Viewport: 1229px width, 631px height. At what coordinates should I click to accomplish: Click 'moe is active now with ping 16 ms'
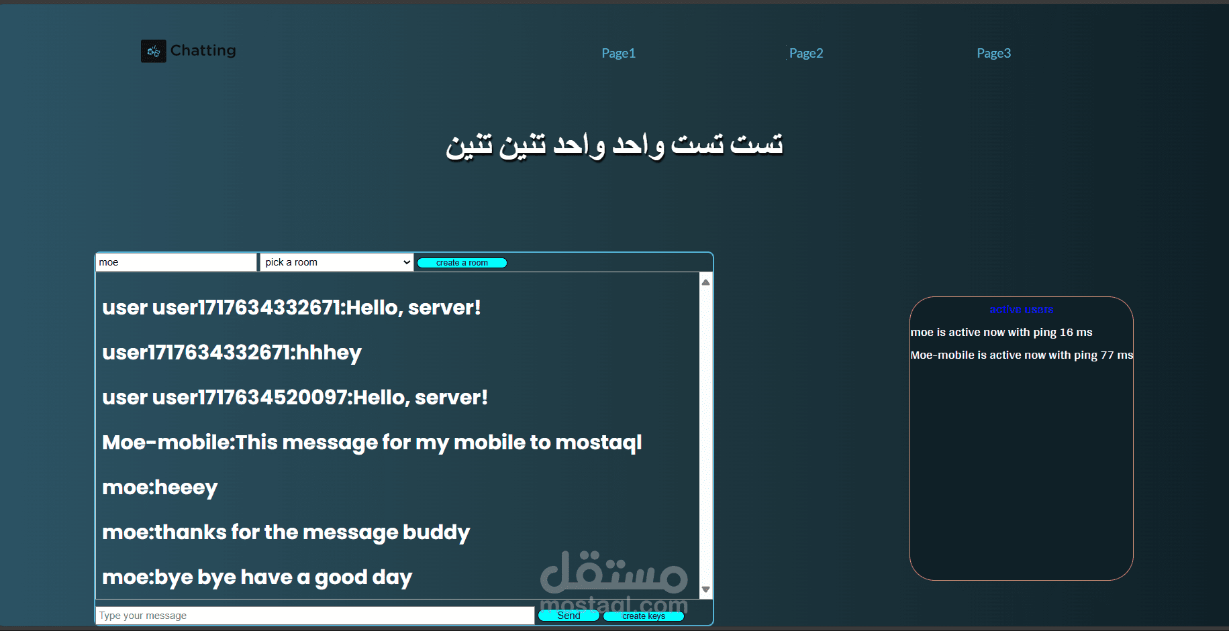[1001, 333]
